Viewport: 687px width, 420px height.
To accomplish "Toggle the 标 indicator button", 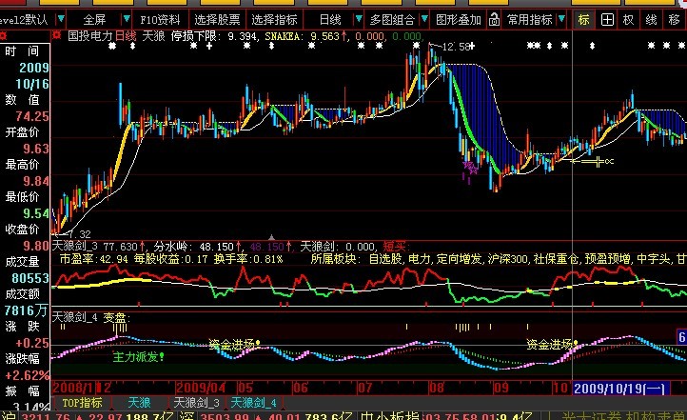I will (584, 20).
